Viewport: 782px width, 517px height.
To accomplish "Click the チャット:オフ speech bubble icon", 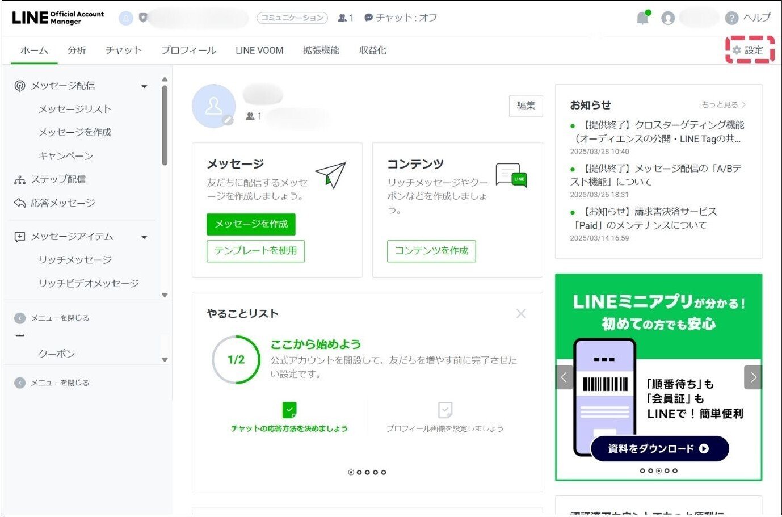I will [369, 18].
